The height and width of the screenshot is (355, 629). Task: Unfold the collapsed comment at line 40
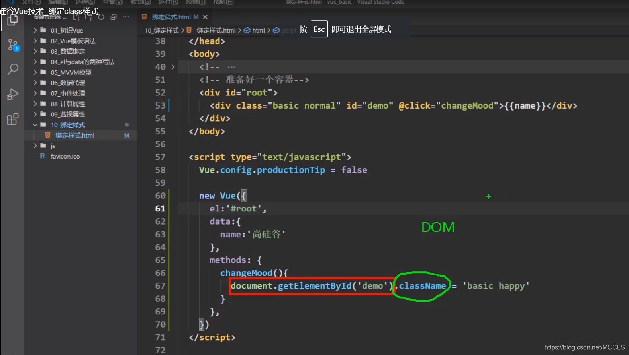coord(173,67)
